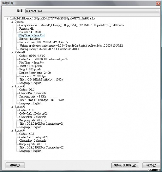Open the Current File selection dropdown

[92, 11]
